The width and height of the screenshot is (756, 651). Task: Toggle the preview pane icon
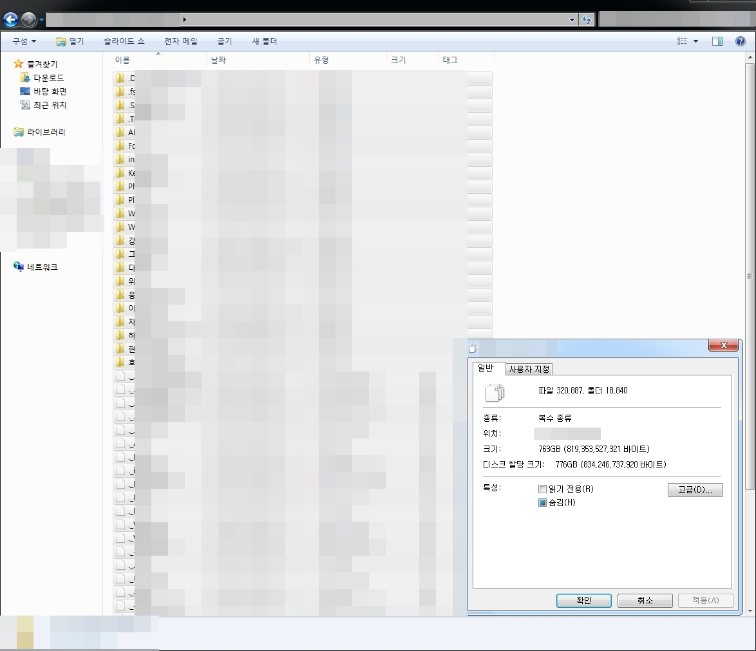click(x=717, y=41)
